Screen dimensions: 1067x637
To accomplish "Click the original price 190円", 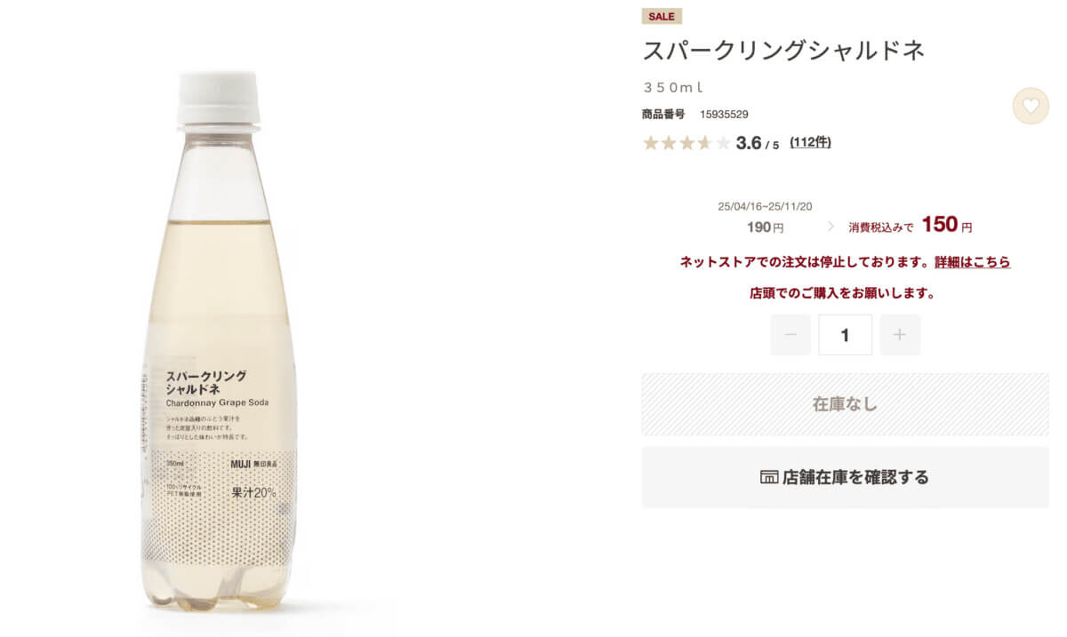I will coord(766,227).
